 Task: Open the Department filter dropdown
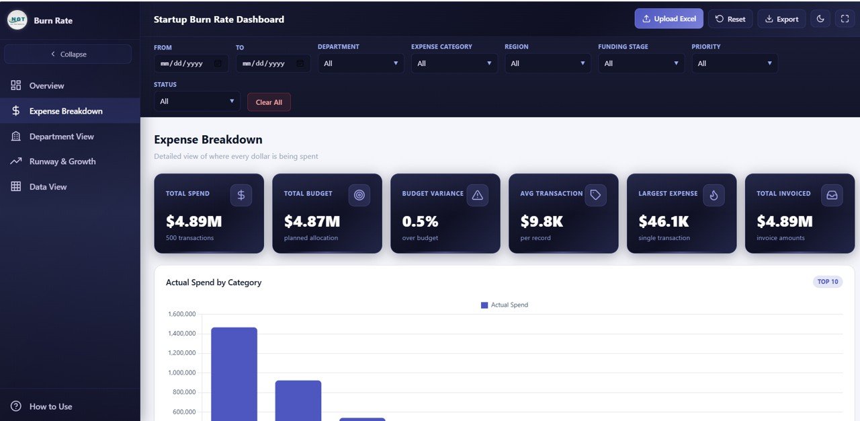click(x=360, y=63)
